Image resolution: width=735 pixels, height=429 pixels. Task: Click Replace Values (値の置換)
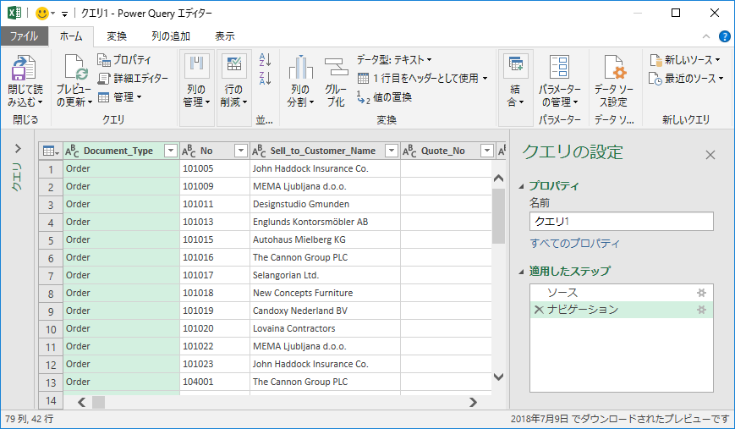pos(384,97)
